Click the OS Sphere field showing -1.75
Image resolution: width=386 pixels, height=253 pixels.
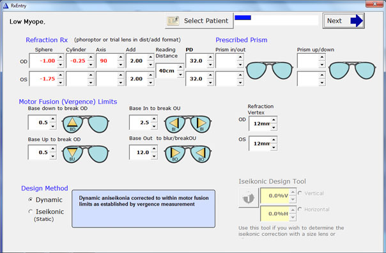[43, 79]
